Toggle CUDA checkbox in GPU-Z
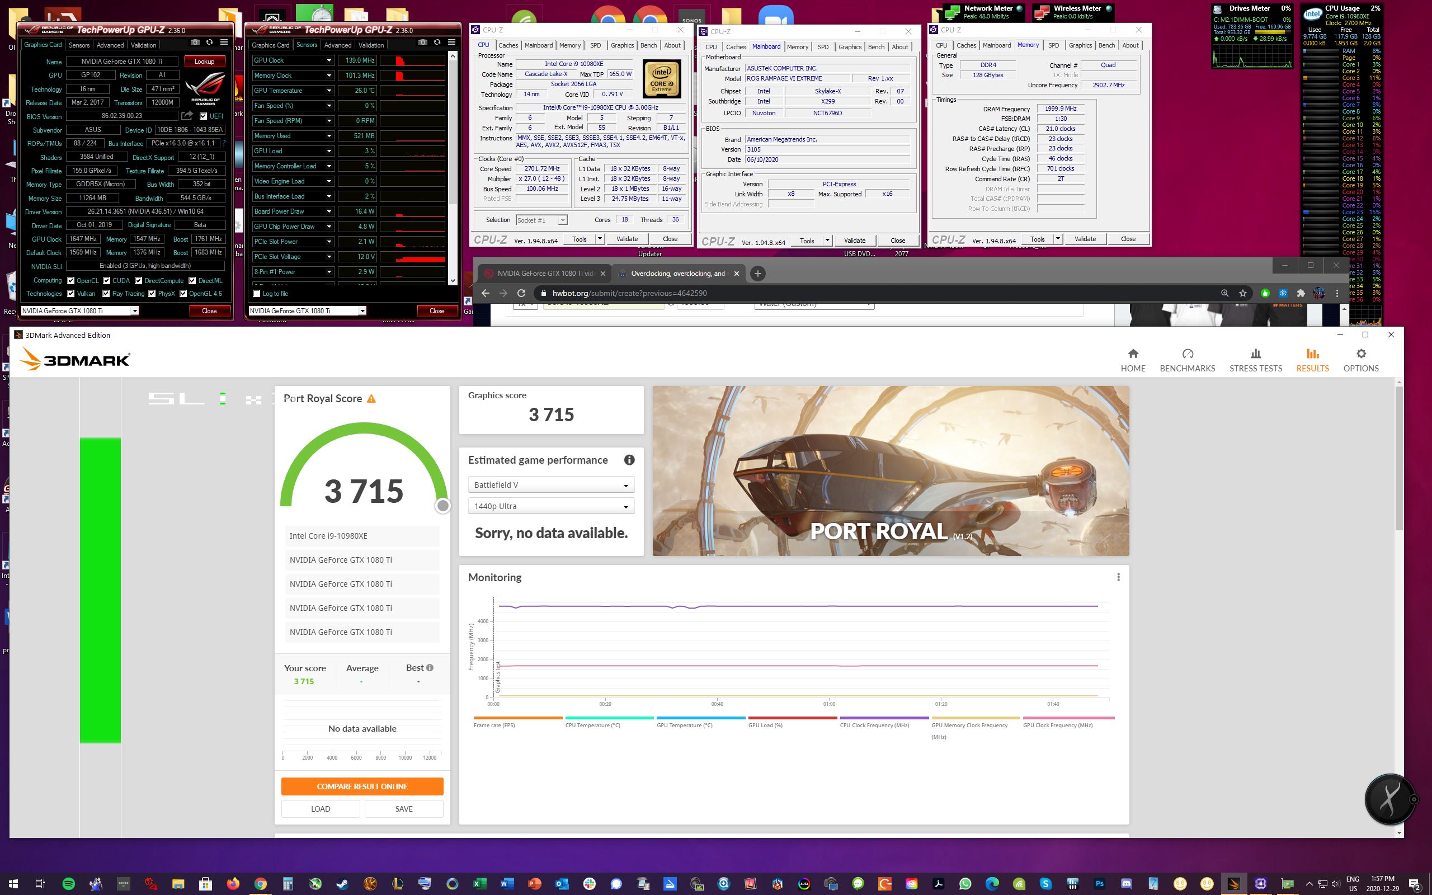 coord(107,281)
